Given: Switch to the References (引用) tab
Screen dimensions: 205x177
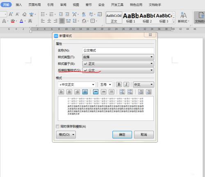Looking at the screenshot, I should point(50,5).
